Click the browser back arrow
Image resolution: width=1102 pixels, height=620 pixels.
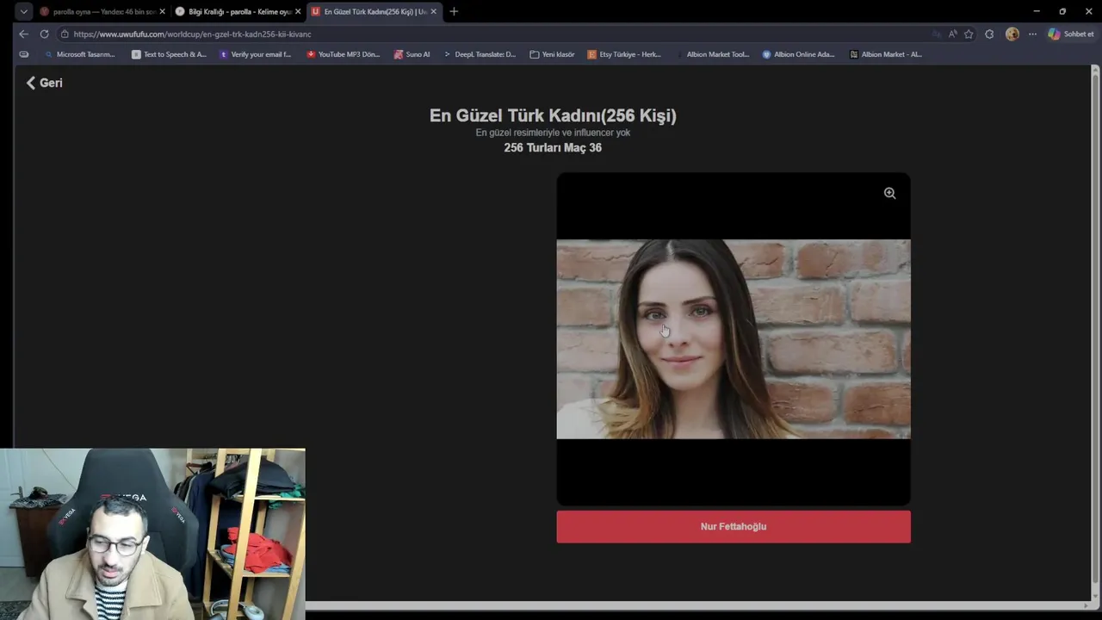click(23, 34)
